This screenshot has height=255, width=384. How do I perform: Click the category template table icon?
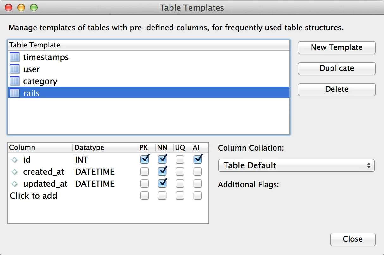[x=15, y=81]
